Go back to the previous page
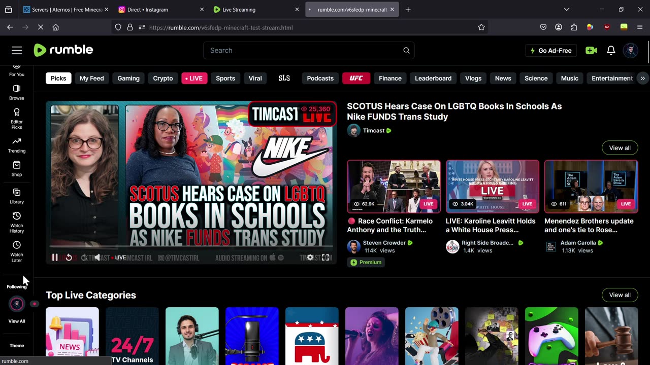This screenshot has width=650, height=365. [x=10, y=27]
